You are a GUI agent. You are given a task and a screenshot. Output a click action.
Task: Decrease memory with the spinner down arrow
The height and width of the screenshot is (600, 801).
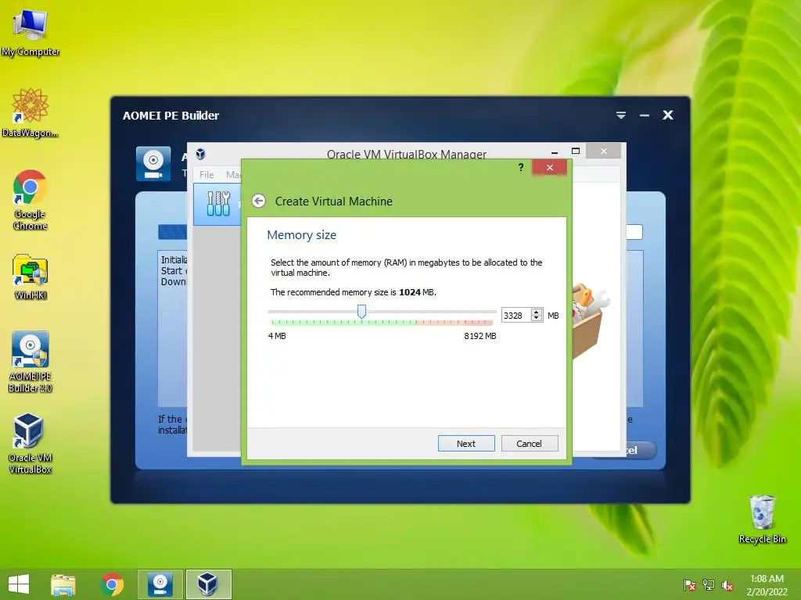537,319
